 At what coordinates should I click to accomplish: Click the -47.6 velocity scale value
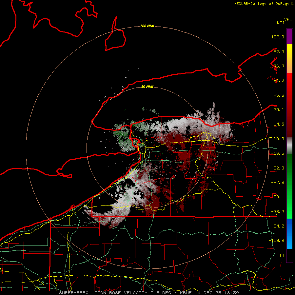pyautogui.click(x=278, y=183)
